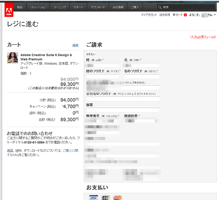This screenshot has height=200, width=219.
Task: Open the ご購入に関するFAQ link
Action: (x=43, y=153)
